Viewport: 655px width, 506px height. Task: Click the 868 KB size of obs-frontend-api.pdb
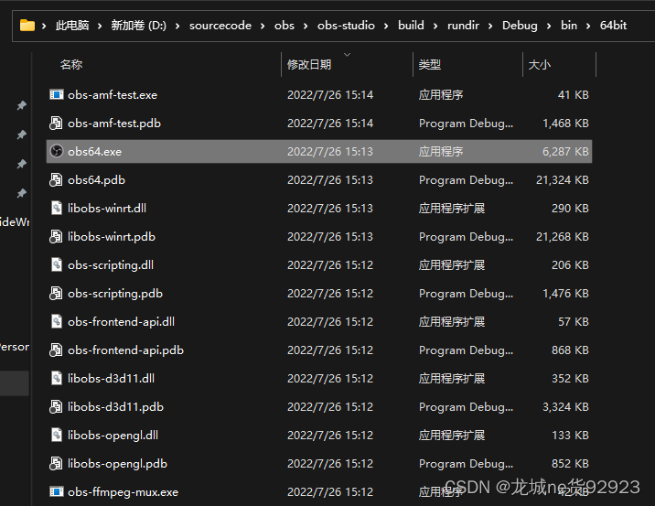click(x=570, y=350)
